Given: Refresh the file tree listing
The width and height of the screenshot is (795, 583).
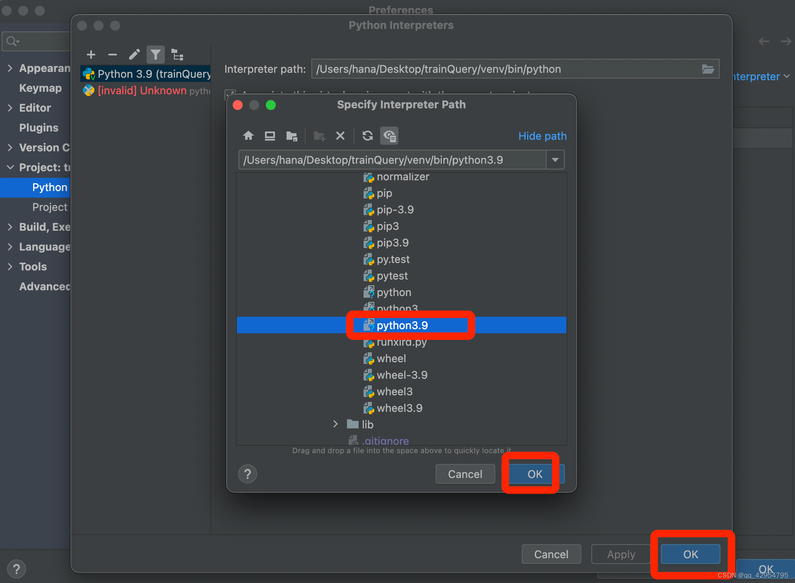Looking at the screenshot, I should pyautogui.click(x=367, y=136).
